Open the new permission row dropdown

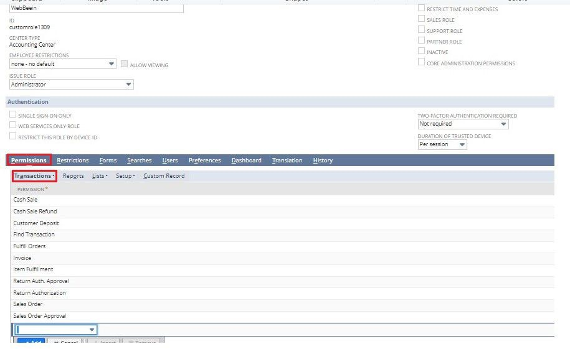point(92,330)
